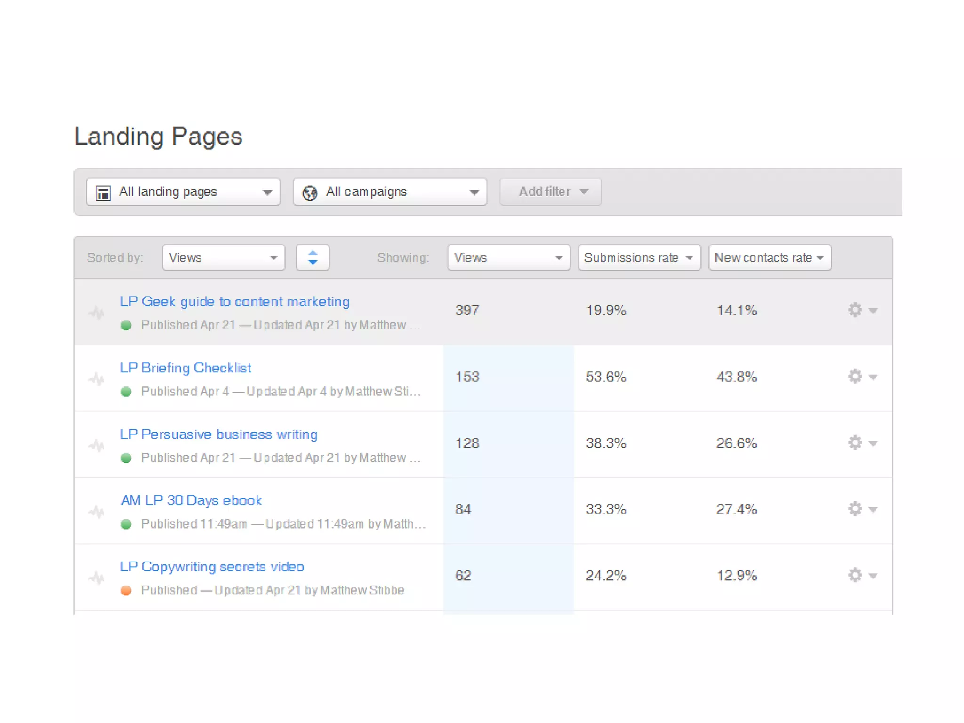
Task: Toggle the sort order arrows button
Action: 312,257
